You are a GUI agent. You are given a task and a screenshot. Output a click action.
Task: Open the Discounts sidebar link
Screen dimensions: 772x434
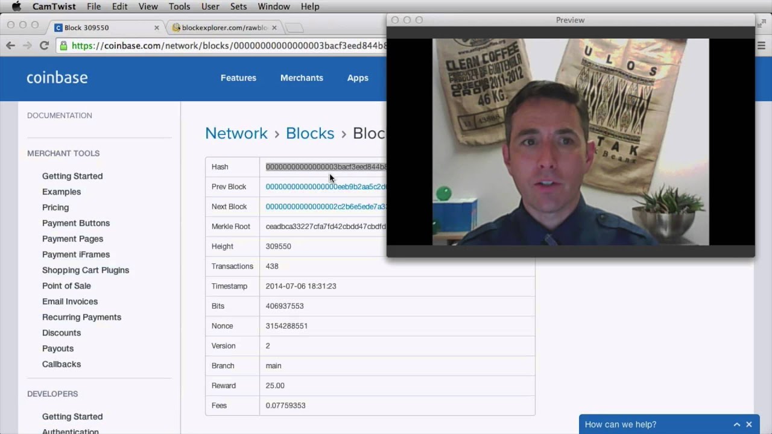pyautogui.click(x=62, y=333)
